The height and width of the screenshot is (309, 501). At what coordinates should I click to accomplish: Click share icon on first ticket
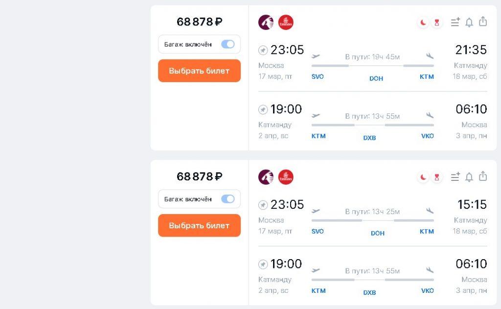[x=483, y=22]
